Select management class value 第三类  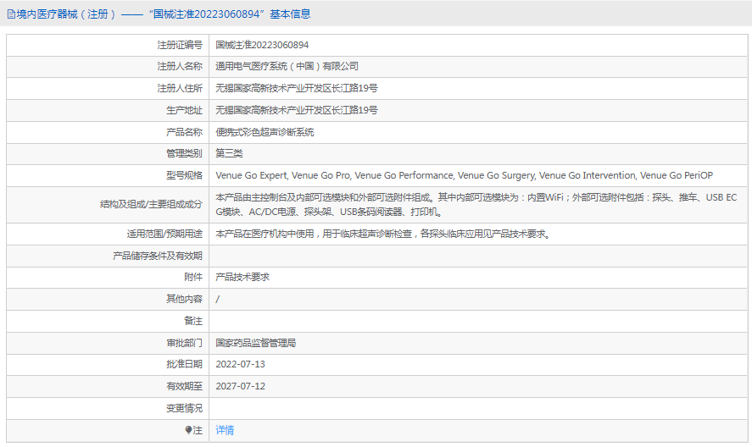(229, 153)
